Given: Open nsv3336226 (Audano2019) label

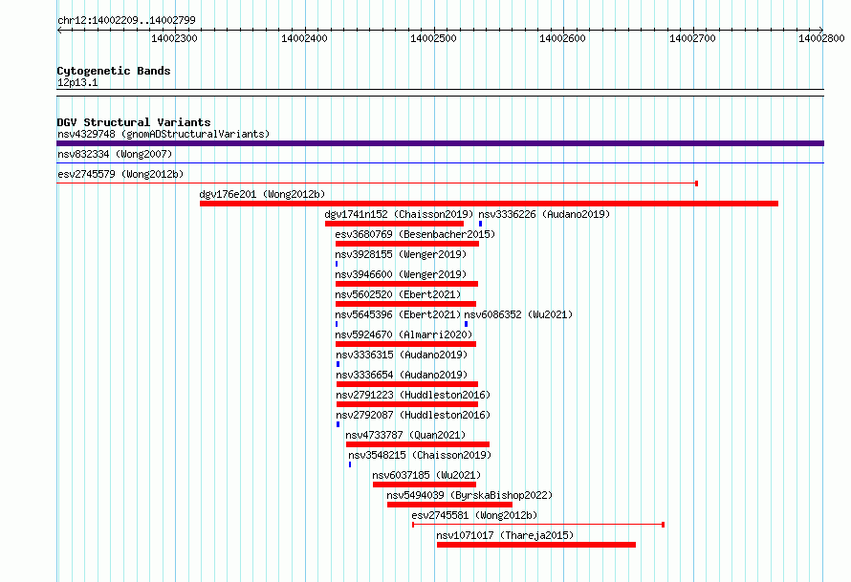Looking at the screenshot, I should 544,214.
